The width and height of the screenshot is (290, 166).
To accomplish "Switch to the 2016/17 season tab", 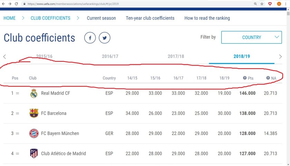I will point(110,56).
